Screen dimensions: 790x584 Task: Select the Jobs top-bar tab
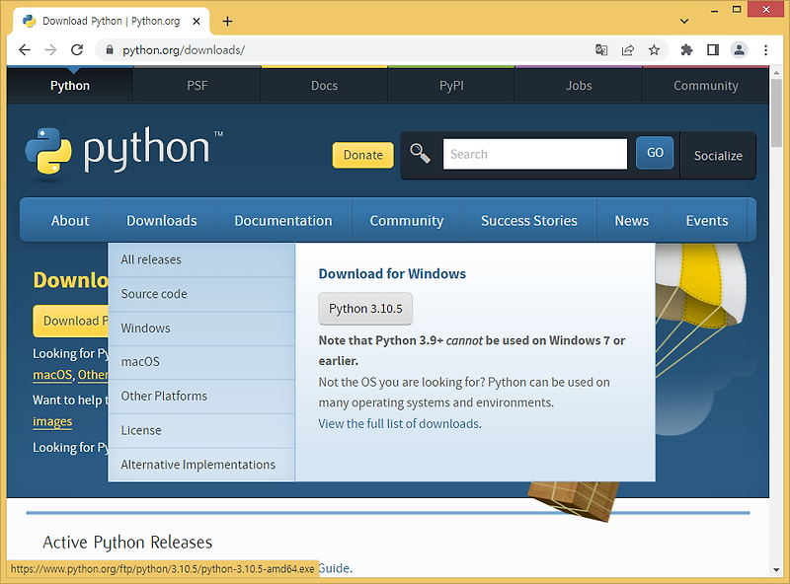[579, 86]
